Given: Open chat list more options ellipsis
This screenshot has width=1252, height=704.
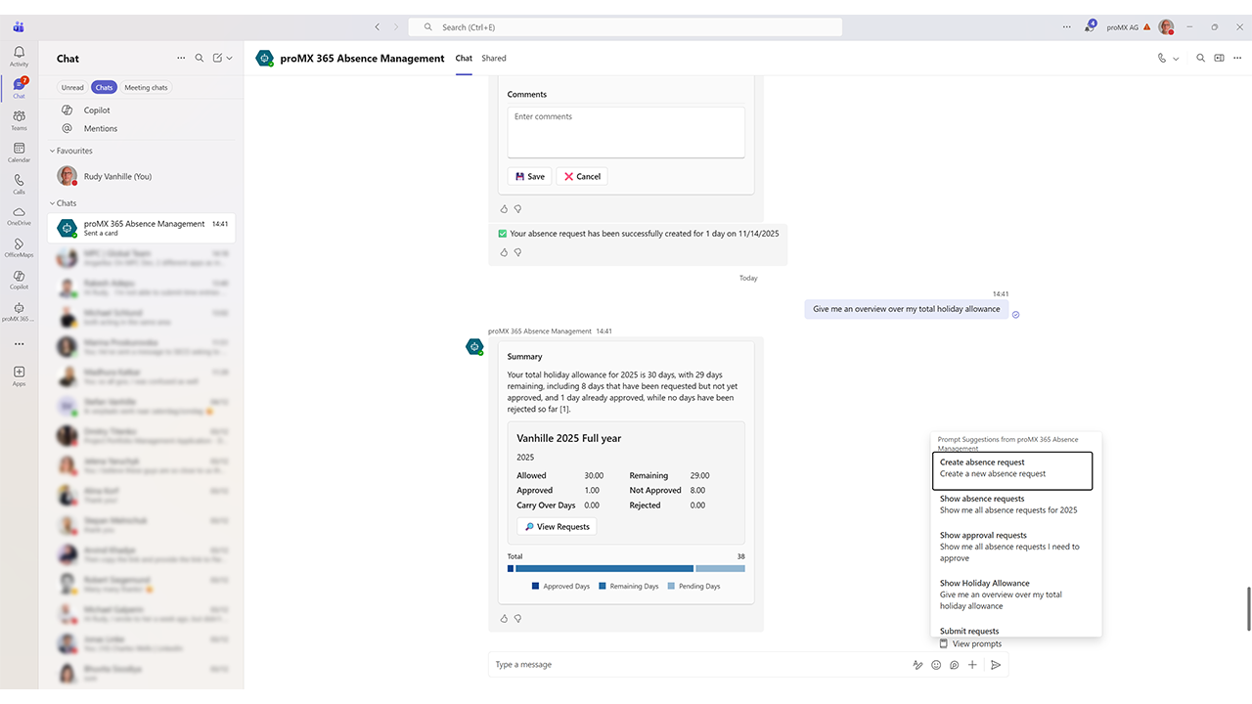Looking at the screenshot, I should pyautogui.click(x=180, y=59).
